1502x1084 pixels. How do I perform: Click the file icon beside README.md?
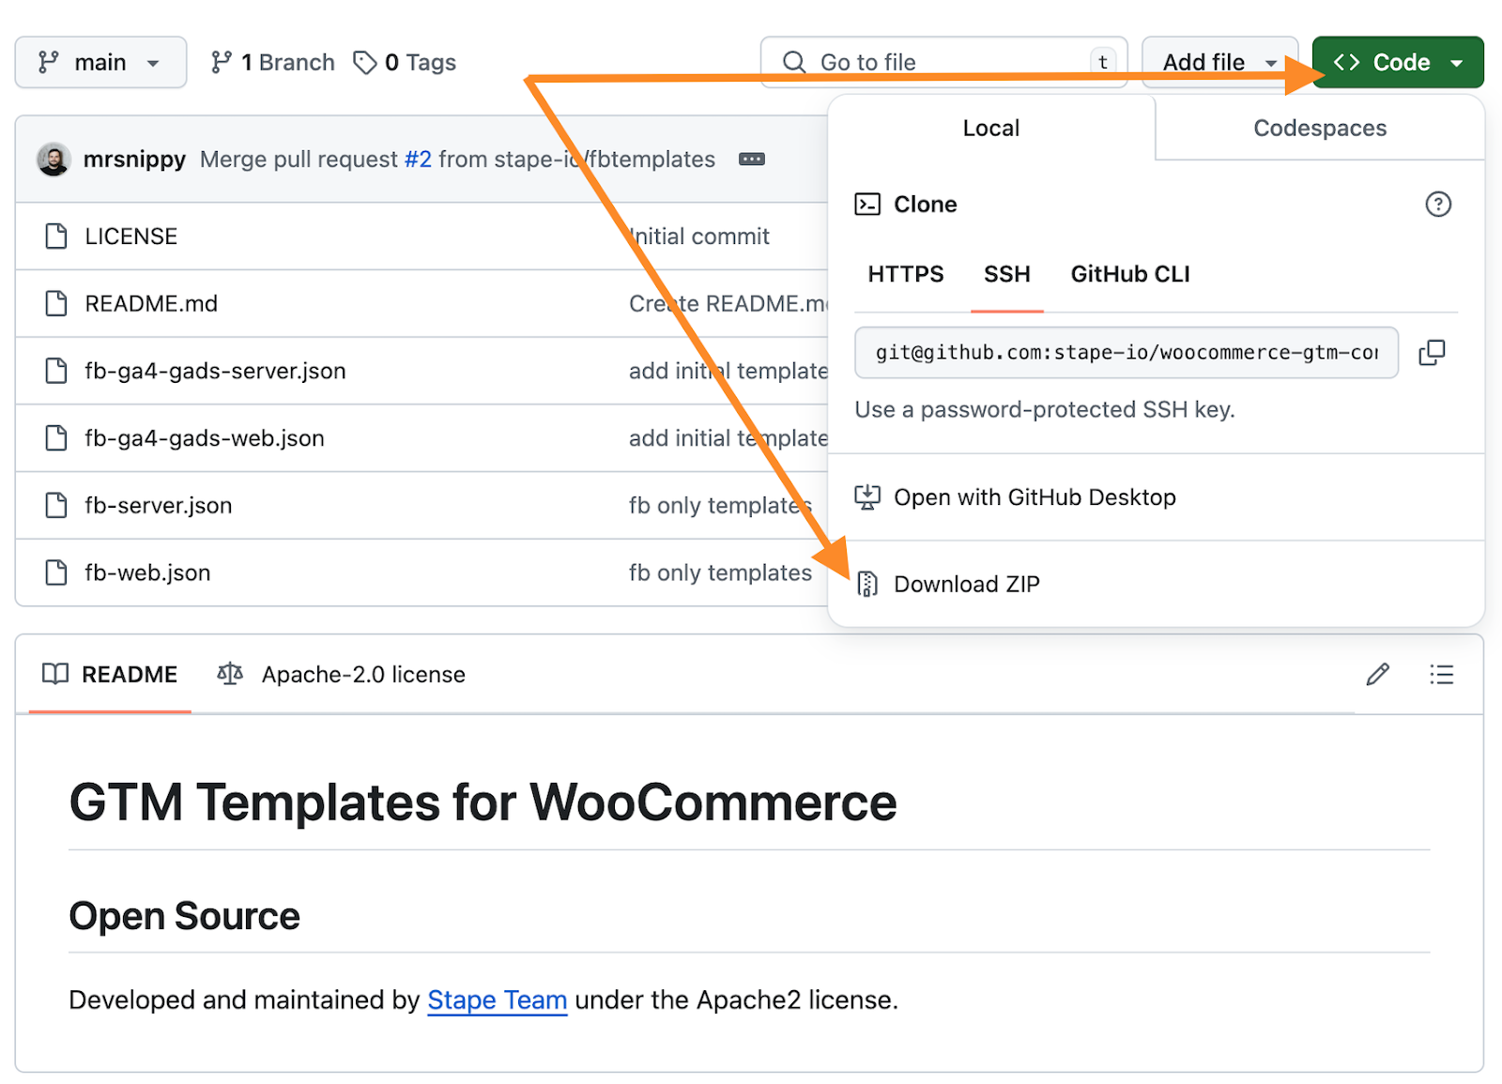(56, 304)
